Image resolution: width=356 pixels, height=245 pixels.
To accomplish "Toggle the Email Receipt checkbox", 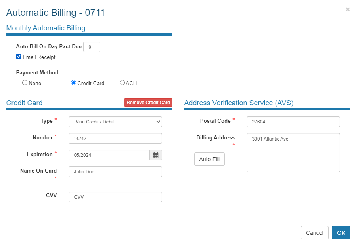I will click(19, 57).
